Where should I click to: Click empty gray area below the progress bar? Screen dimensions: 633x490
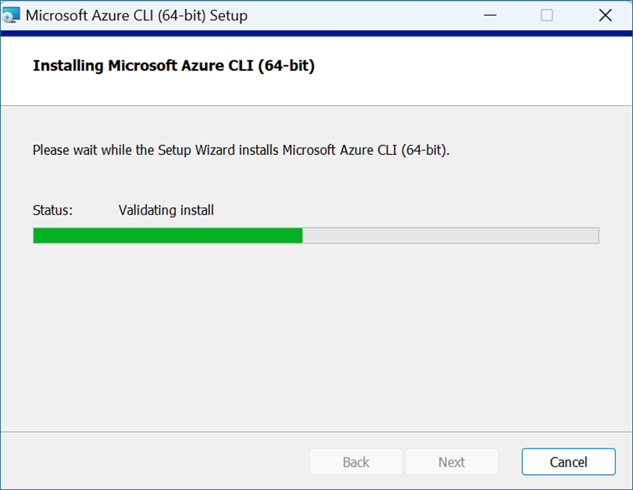(316, 335)
